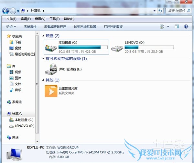Select the 库 node in navigation pane

click(11, 66)
